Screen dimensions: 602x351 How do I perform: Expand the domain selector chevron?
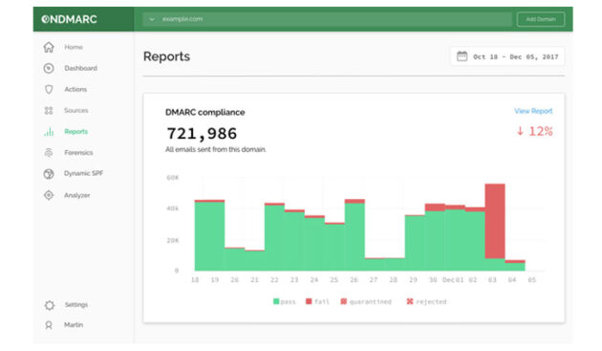pos(152,19)
